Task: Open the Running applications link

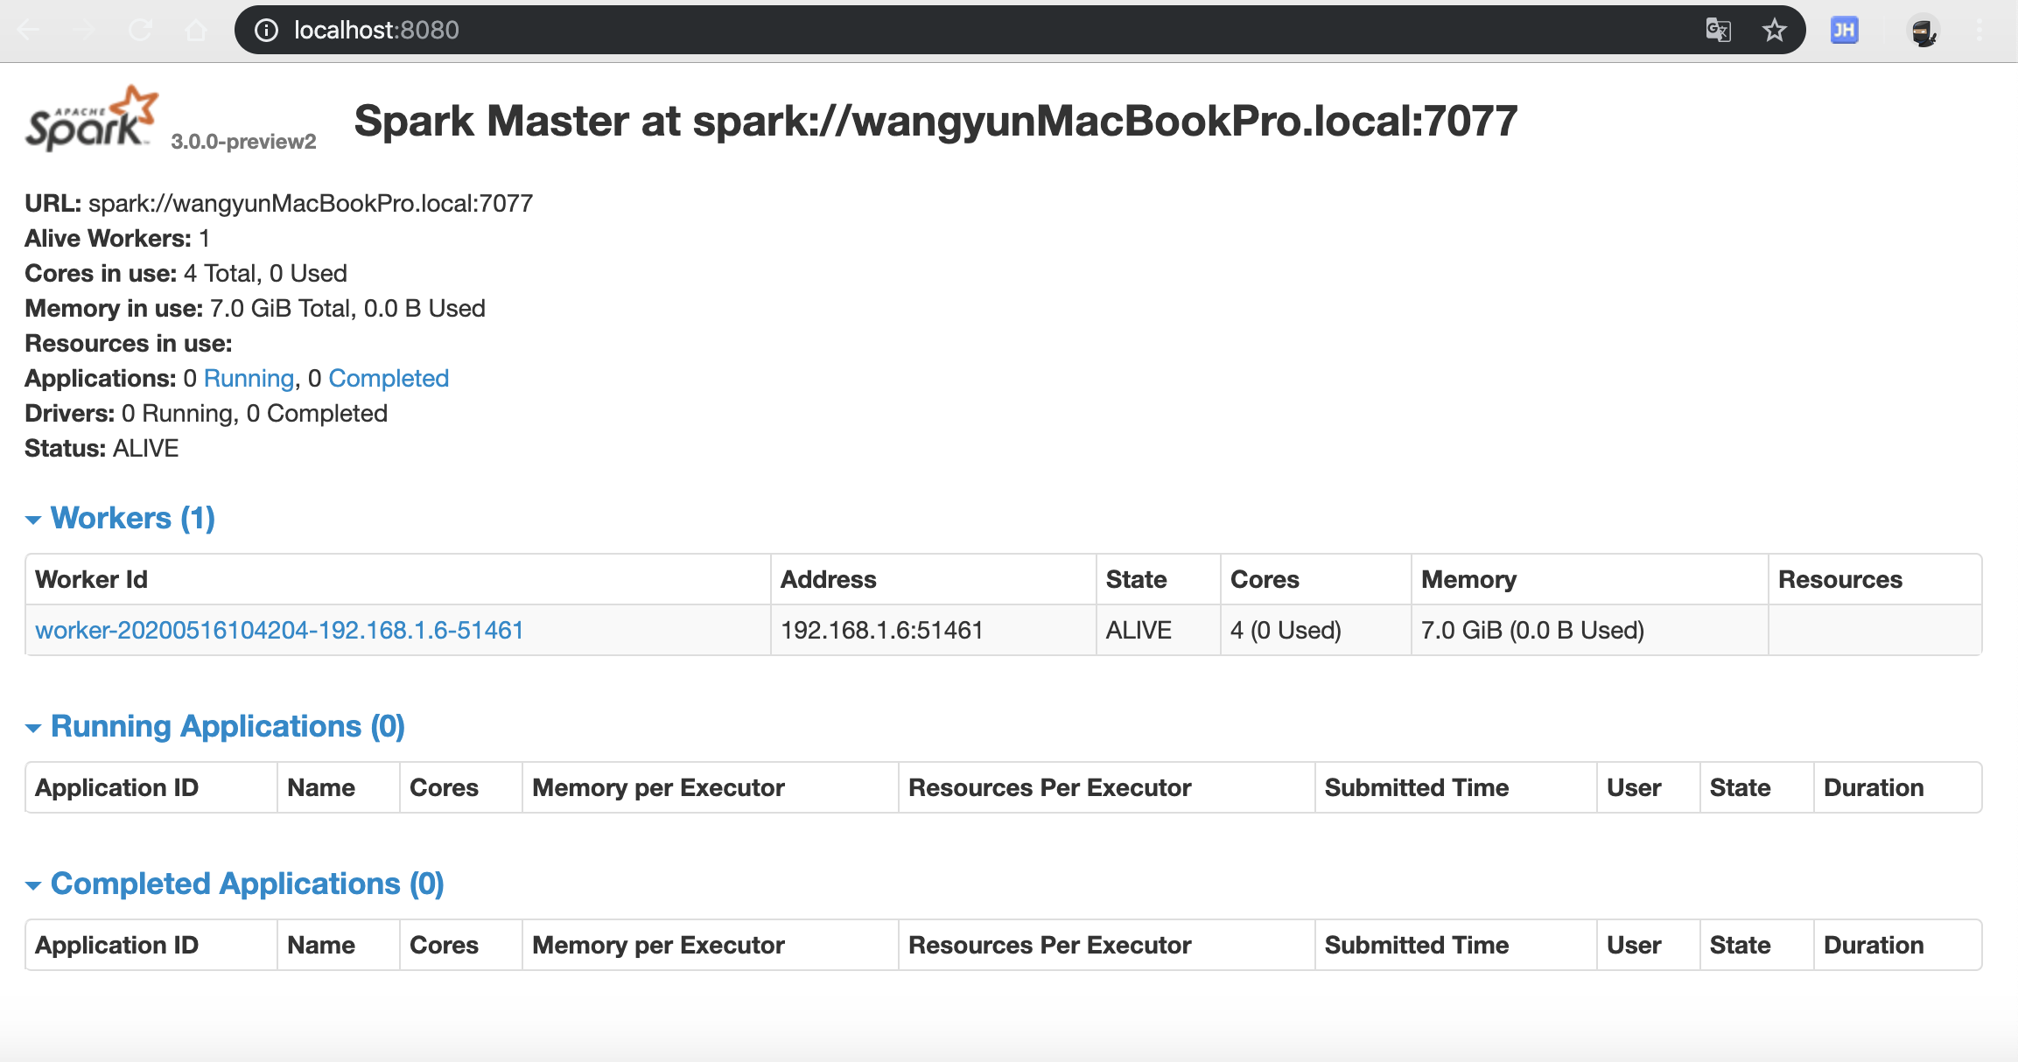Action: coord(249,378)
